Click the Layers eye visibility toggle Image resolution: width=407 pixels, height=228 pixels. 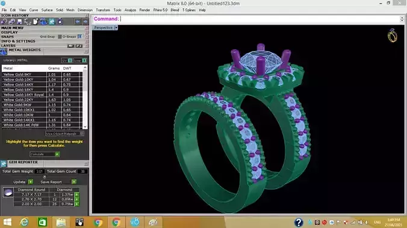click(x=79, y=46)
